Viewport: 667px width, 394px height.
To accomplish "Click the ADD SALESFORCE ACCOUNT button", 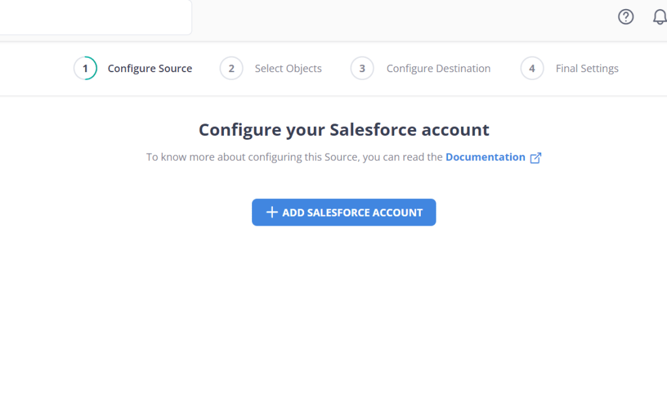I will (344, 213).
